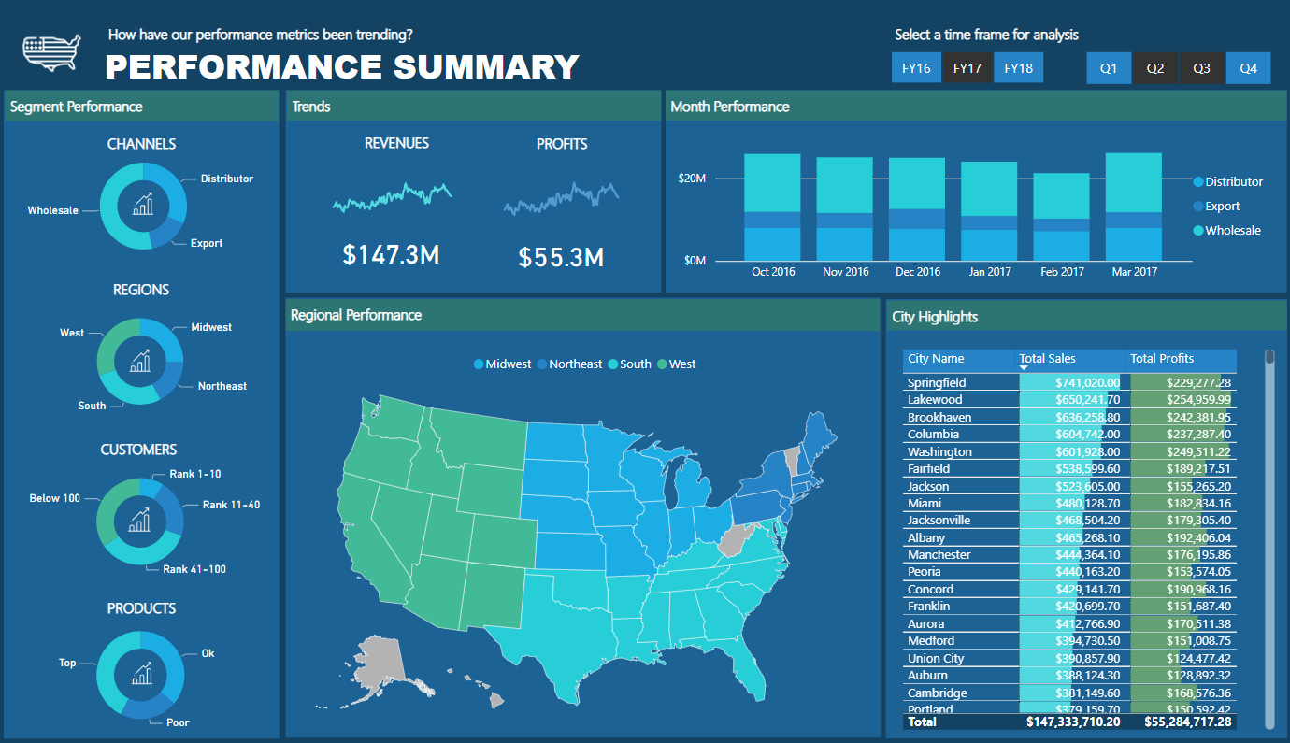Click the Export legend marker in Month Performance
The width and height of the screenshot is (1290, 743).
1198,207
